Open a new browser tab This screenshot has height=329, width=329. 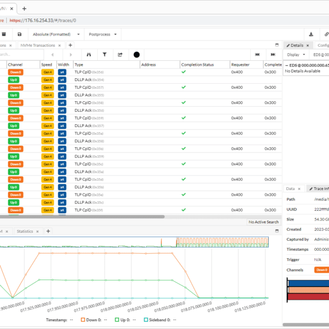(x=24, y=8)
